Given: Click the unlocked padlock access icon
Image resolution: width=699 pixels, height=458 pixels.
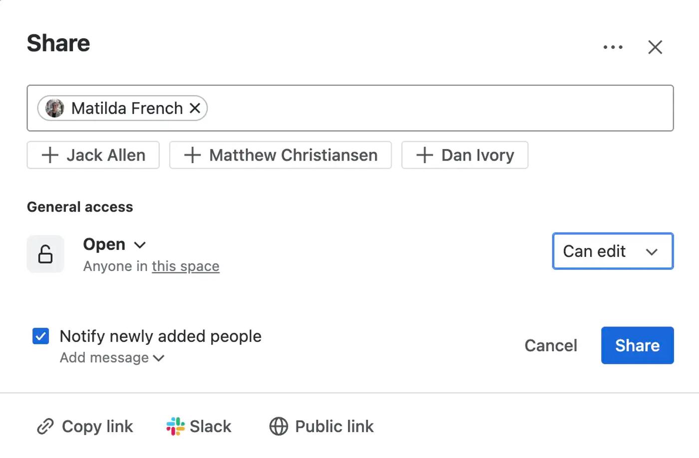Looking at the screenshot, I should pyautogui.click(x=45, y=254).
